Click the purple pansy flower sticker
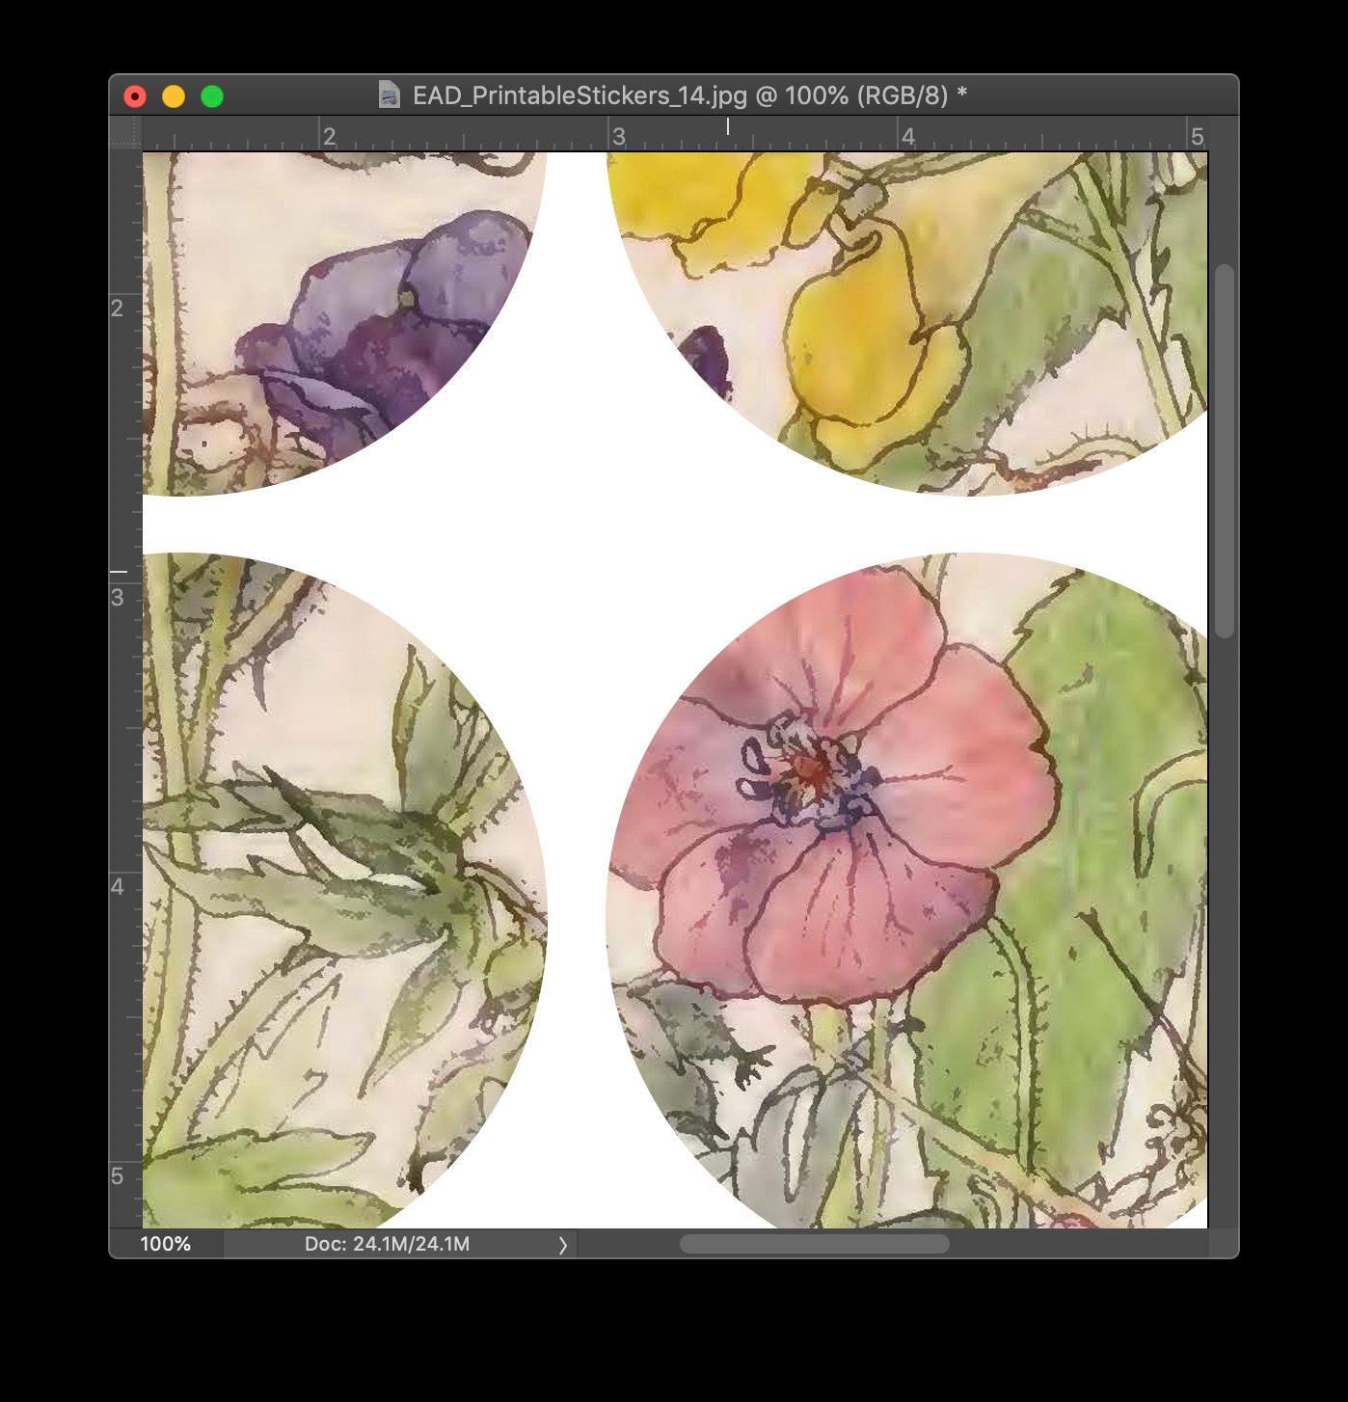This screenshot has width=1348, height=1402. tap(344, 323)
